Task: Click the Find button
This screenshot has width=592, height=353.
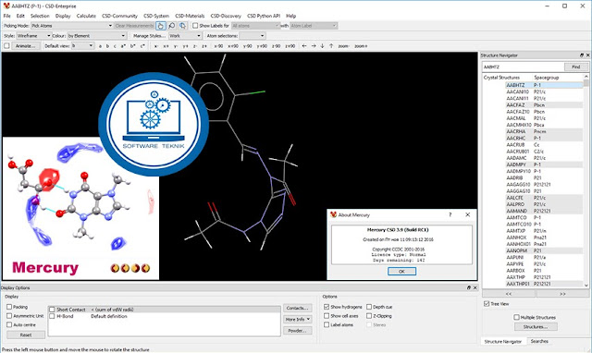Action: [x=575, y=67]
